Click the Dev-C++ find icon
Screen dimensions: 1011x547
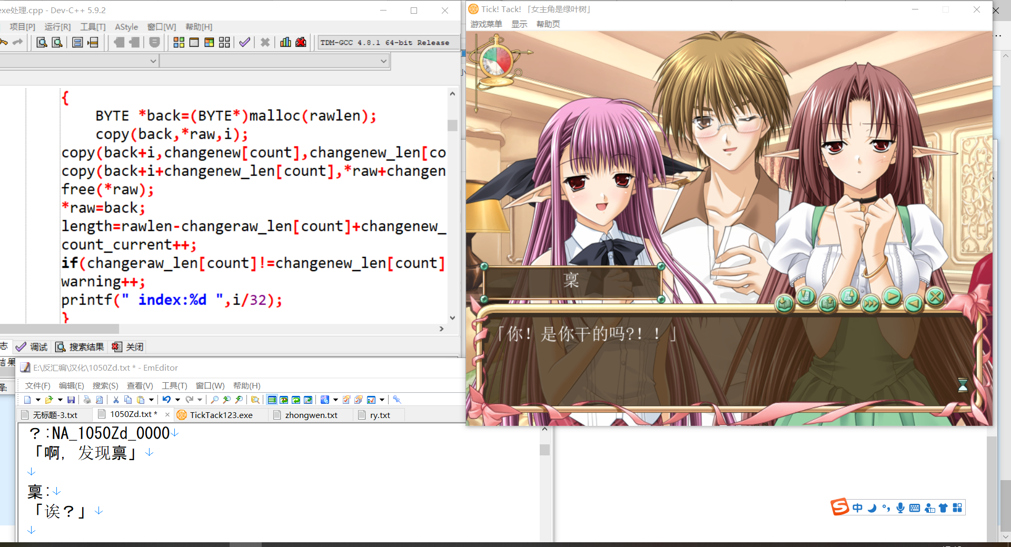click(x=42, y=43)
